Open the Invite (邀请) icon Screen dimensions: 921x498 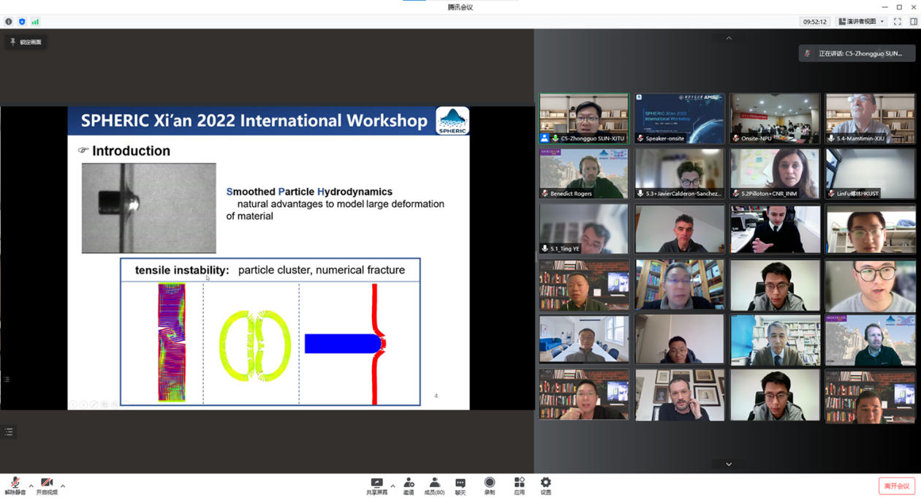pos(409,486)
